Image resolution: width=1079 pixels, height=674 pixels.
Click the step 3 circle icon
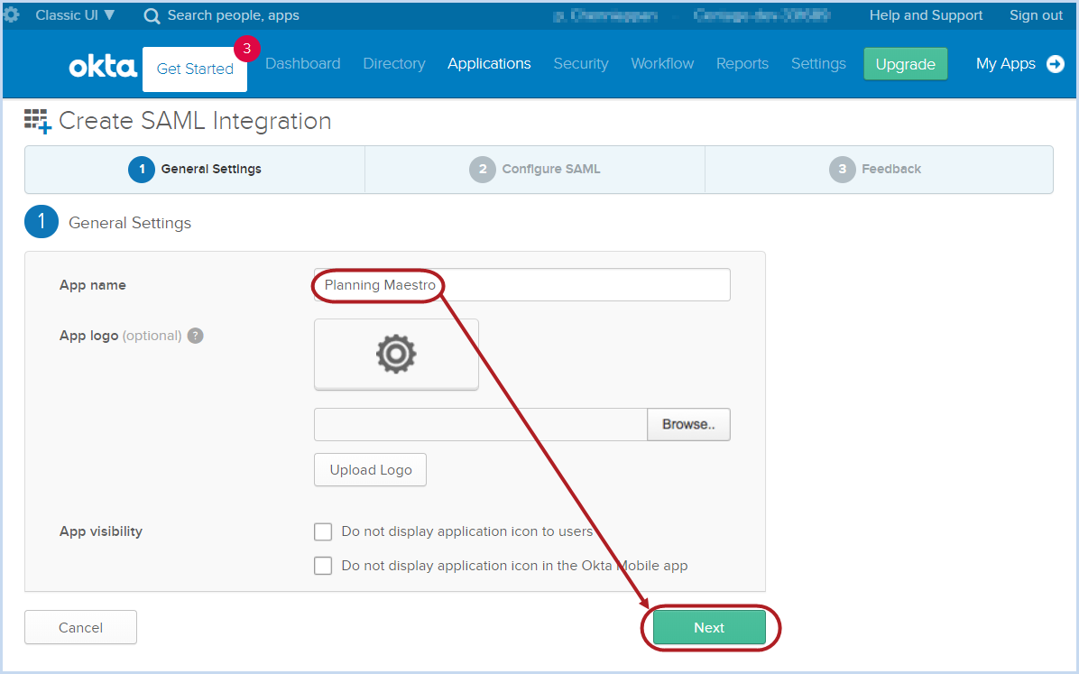point(843,170)
